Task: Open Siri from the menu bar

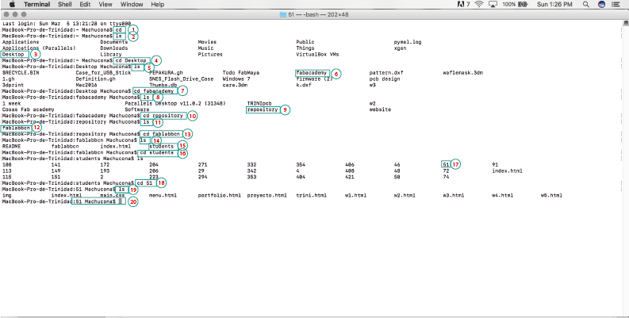Action: pos(601,5)
